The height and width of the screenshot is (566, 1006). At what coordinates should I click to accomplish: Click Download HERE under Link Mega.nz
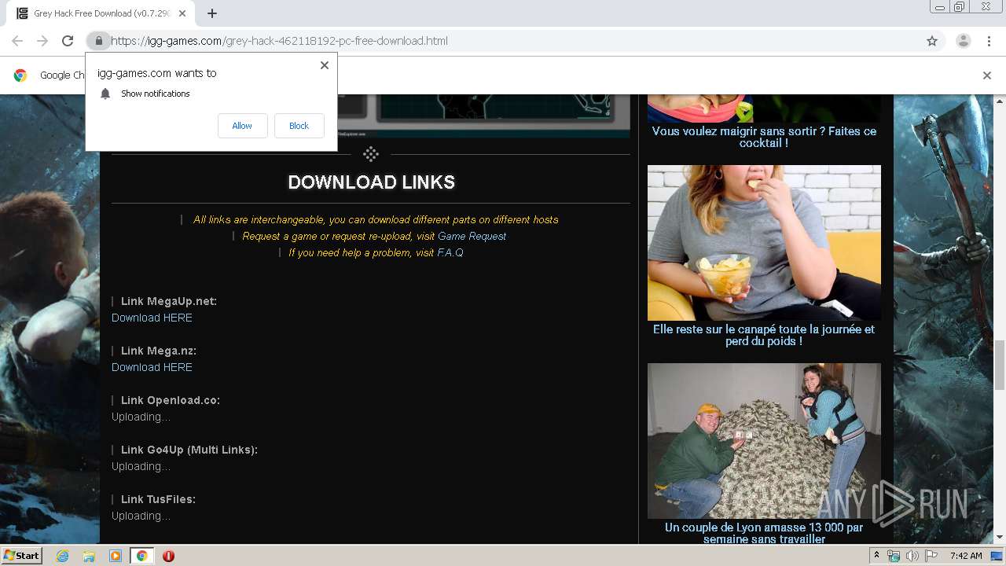[152, 367]
